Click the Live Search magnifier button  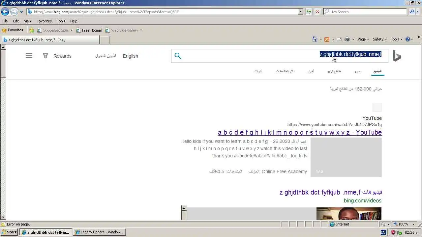(411, 12)
